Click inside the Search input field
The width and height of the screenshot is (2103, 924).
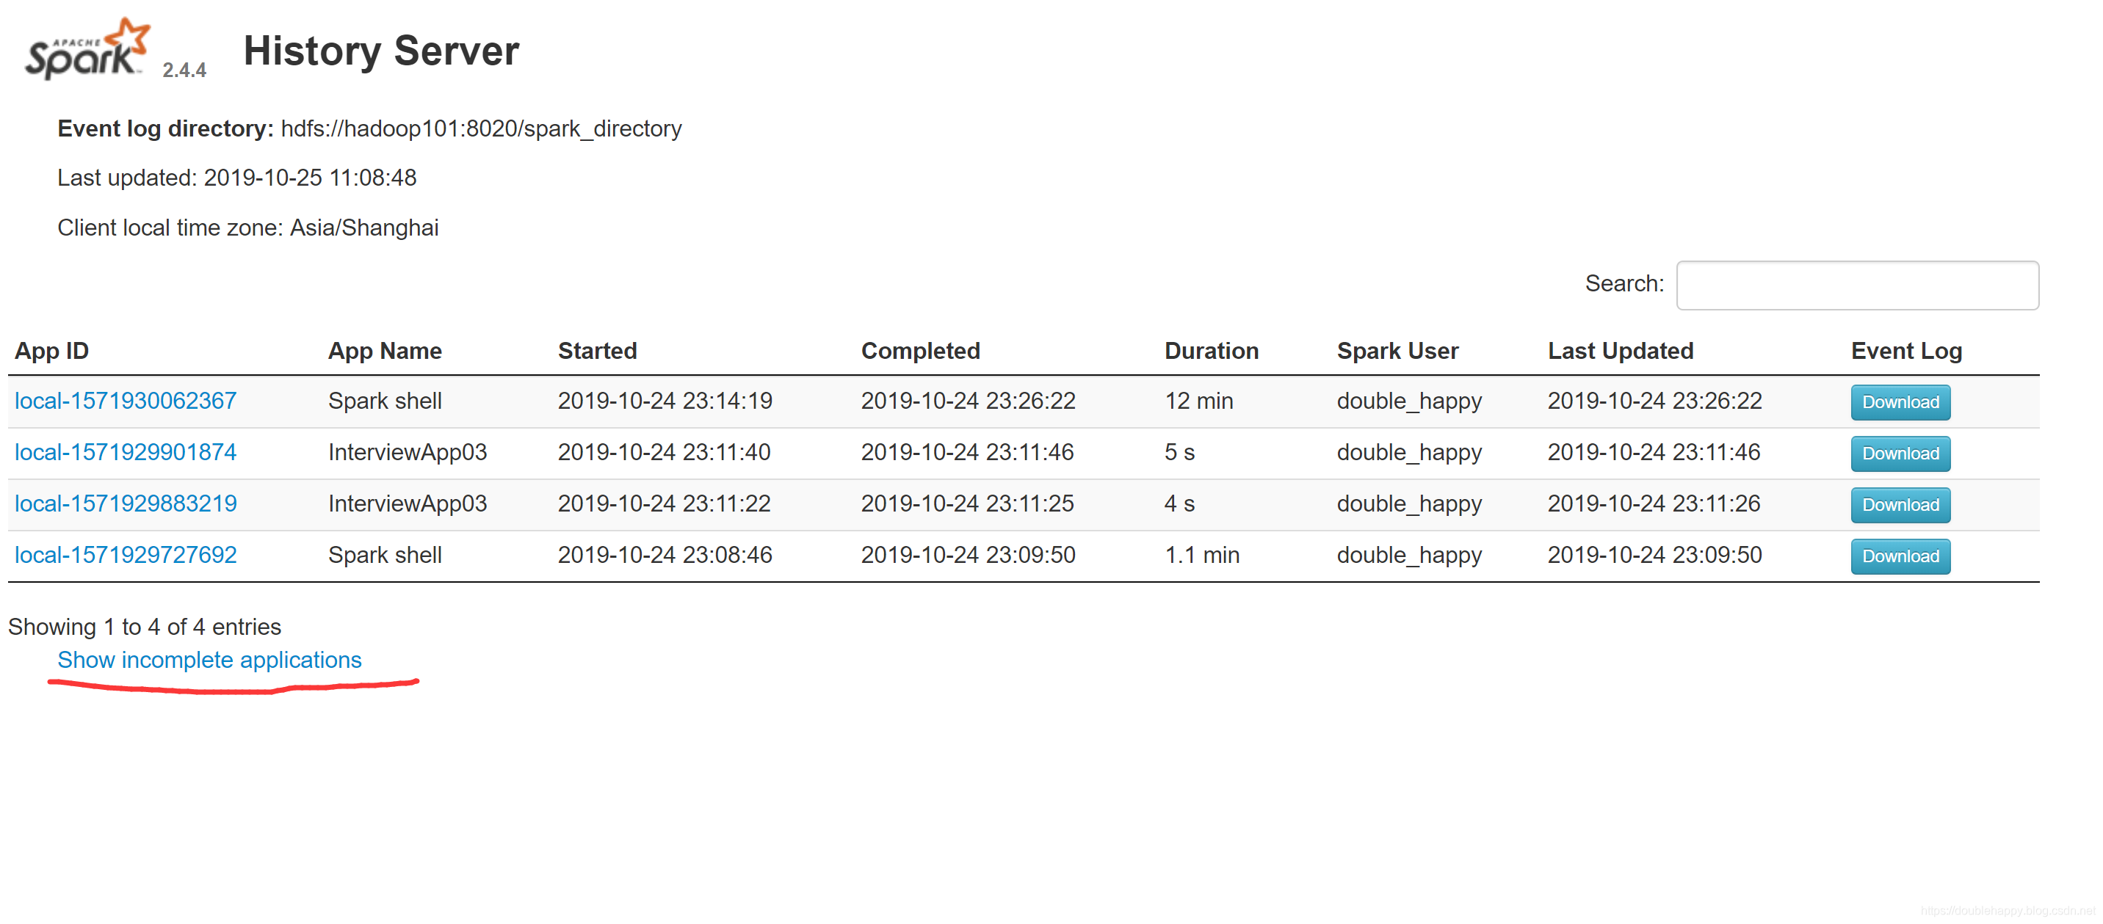tap(1856, 285)
